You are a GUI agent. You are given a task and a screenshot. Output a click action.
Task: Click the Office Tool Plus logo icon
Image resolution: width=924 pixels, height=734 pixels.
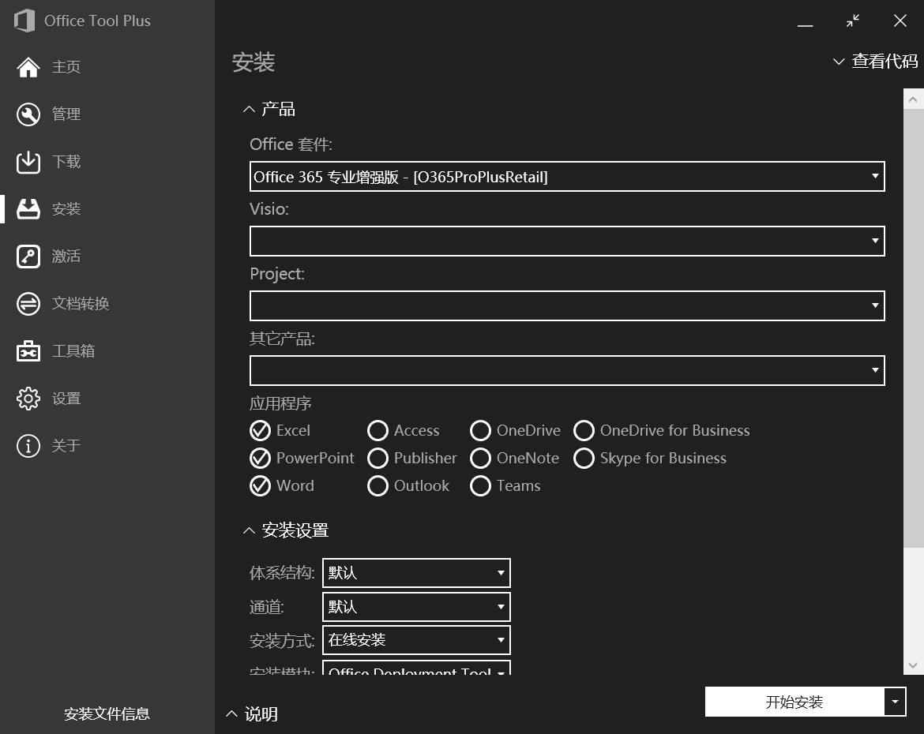pyautogui.click(x=24, y=21)
